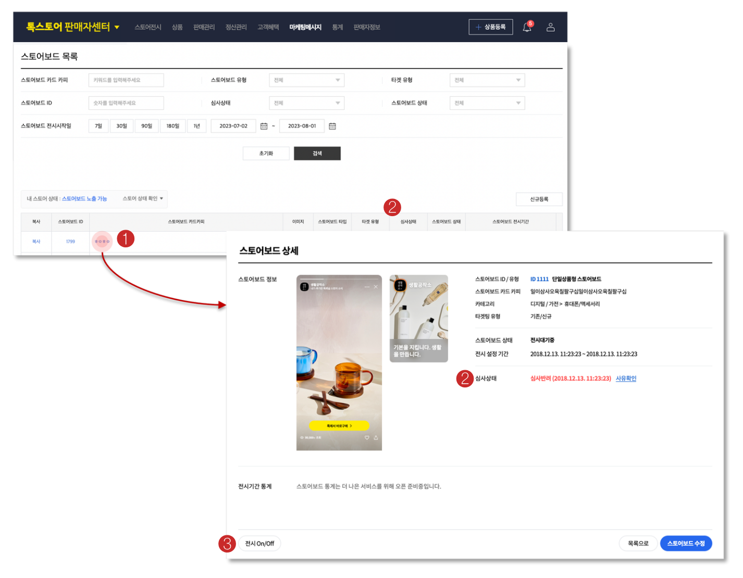Click the heart icon on story preview

(367, 437)
